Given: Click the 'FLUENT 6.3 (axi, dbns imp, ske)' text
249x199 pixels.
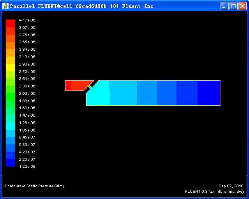Looking at the screenshot, I should [x=214, y=192].
